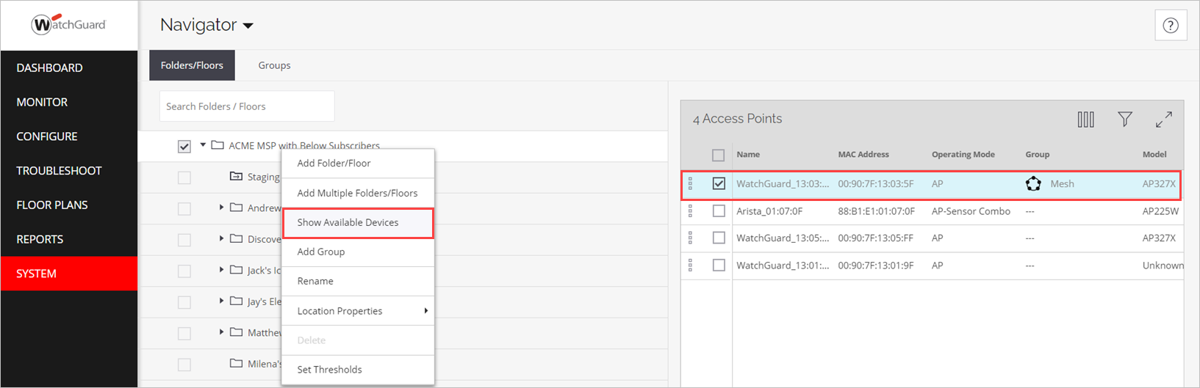Click the Staging folder icon

(236, 177)
